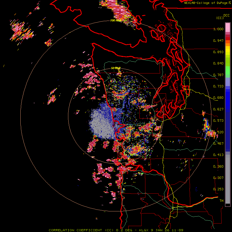232x232 pixels.
Task: Click the [CC] unit label above scale
Action: pos(220,18)
